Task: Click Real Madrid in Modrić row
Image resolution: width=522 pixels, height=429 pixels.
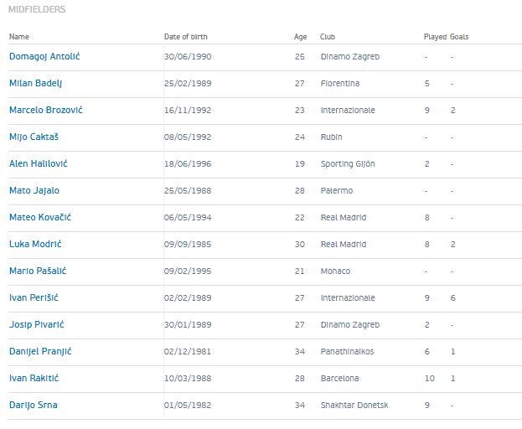Action: pos(344,245)
